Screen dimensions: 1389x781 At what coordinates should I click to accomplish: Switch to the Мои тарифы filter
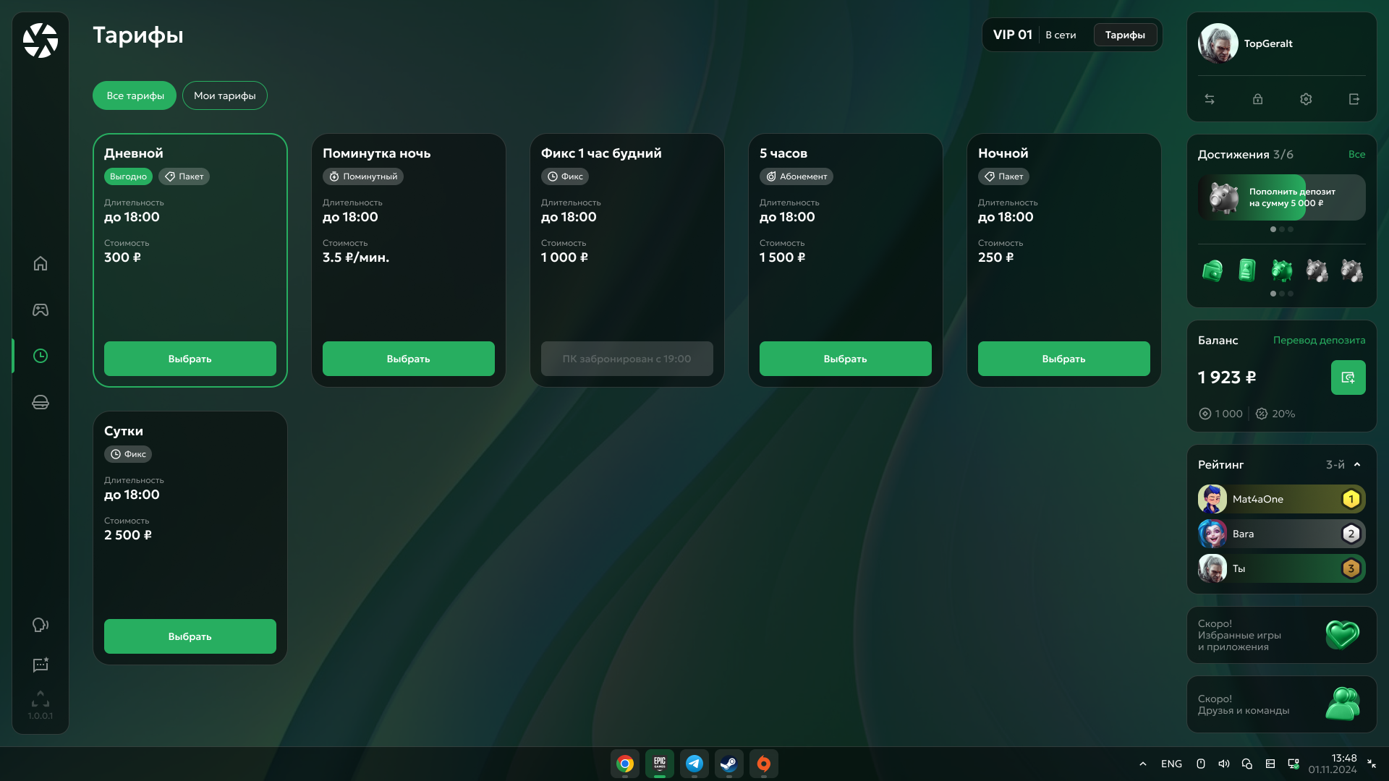coord(224,95)
